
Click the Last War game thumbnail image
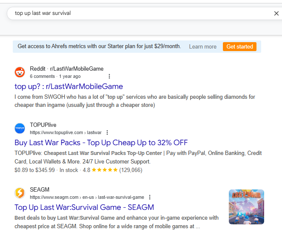[x=246, y=207]
